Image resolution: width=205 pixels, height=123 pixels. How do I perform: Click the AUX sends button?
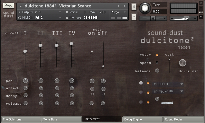point(201,12)
